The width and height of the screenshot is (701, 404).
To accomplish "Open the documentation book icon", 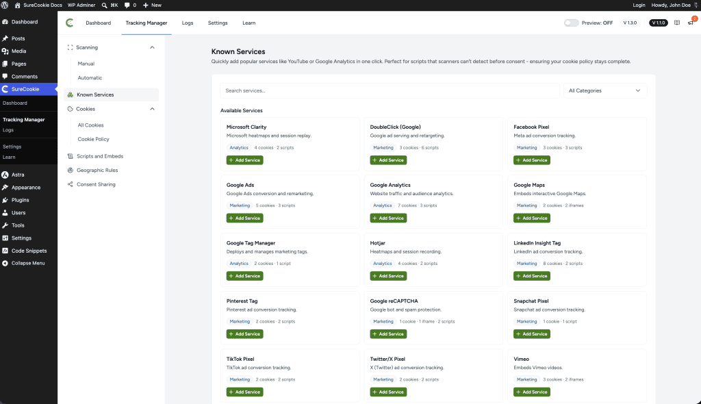I will [677, 23].
